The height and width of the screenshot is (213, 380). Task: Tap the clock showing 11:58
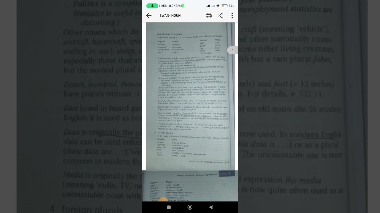(x=162, y=6)
